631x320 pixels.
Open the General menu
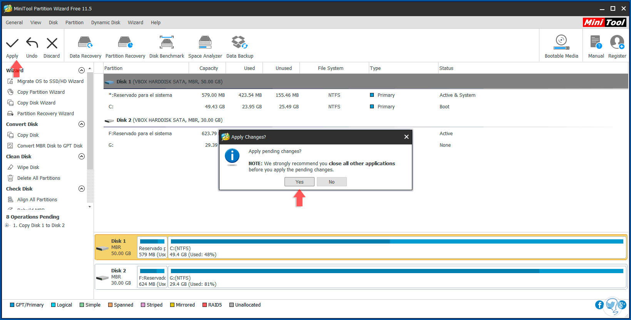coord(14,23)
